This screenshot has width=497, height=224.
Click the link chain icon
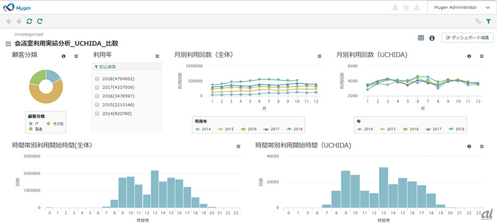coord(478,22)
